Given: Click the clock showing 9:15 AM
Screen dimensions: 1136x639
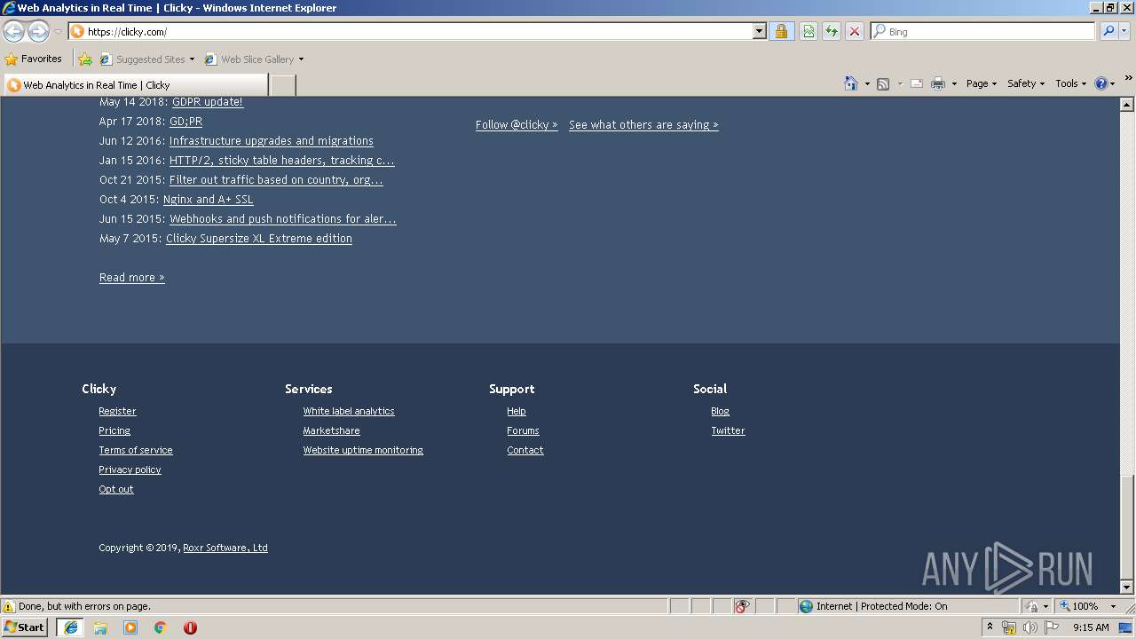Looking at the screenshot, I should click(1091, 627).
